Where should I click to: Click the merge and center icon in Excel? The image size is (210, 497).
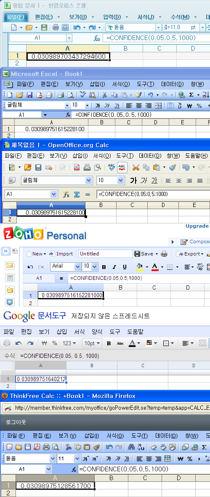point(158,105)
